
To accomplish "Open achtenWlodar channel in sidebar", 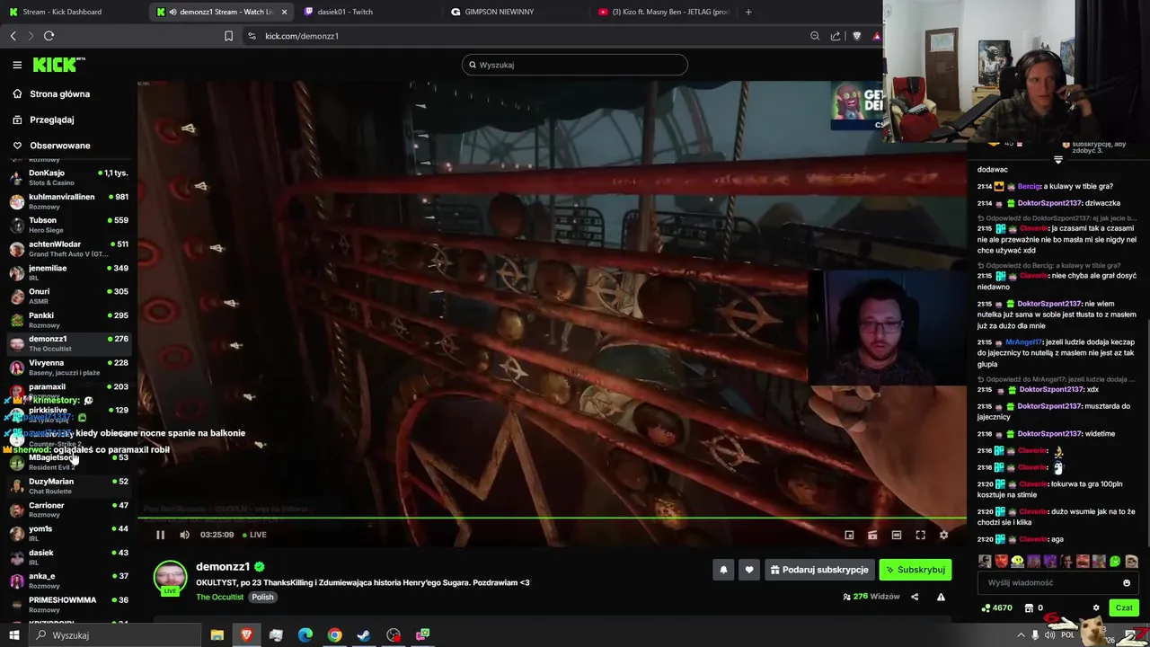I will [x=68, y=249].
